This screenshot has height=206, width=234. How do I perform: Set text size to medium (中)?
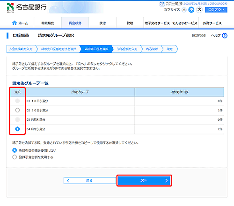click(191, 10)
